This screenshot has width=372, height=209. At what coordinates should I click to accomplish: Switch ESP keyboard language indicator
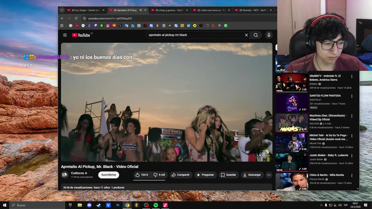click(346, 205)
